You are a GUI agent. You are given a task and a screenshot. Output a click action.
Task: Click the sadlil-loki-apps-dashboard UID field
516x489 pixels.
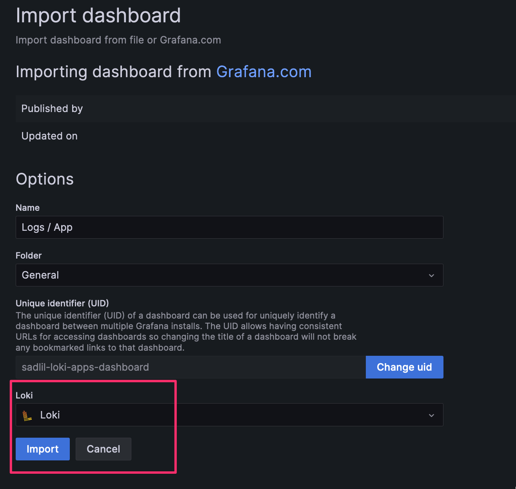coord(190,367)
